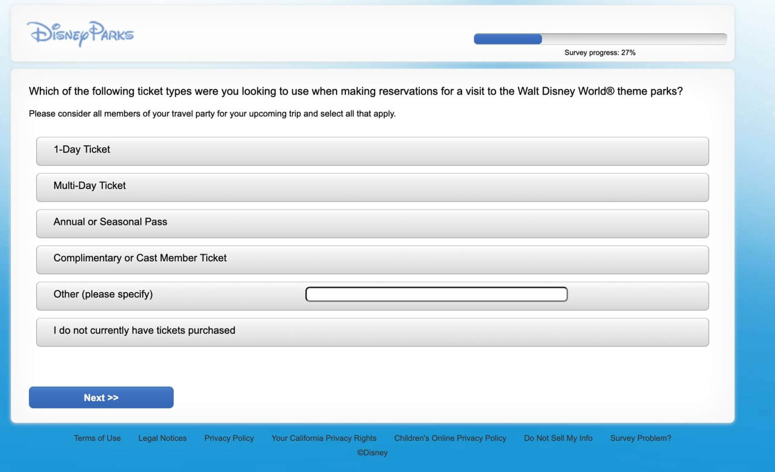The width and height of the screenshot is (775, 472).
Task: Select the 1-Day Ticket option
Action: [x=372, y=151]
